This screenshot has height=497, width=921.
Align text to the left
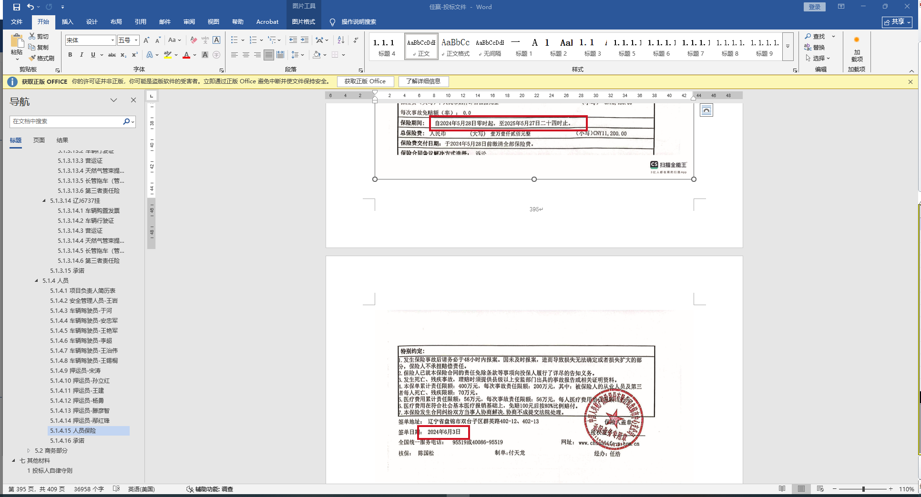pyautogui.click(x=234, y=55)
